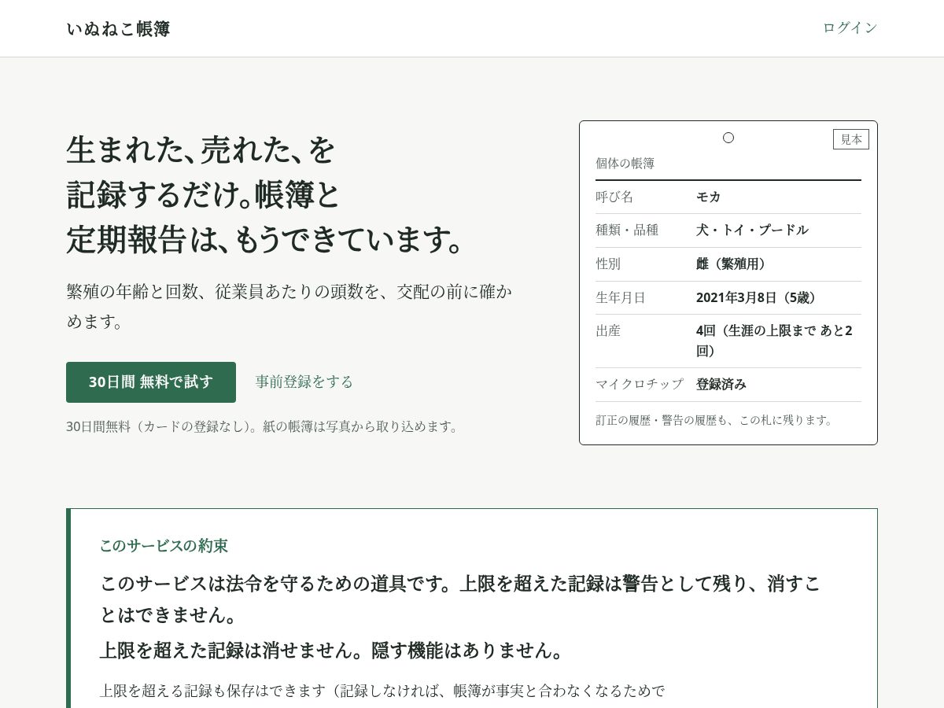Select the name value モカ
Viewport: 944px width, 708px height.
point(709,197)
